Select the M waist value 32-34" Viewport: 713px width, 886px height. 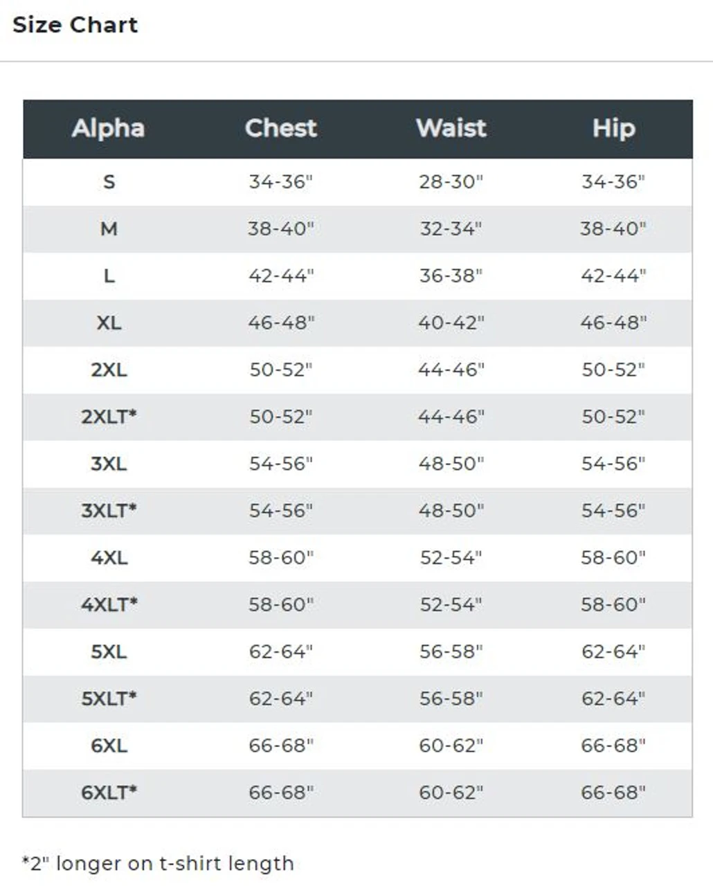[451, 229]
